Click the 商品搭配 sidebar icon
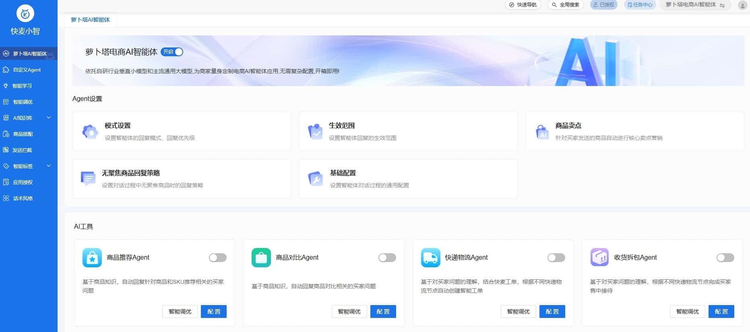 tap(6, 134)
